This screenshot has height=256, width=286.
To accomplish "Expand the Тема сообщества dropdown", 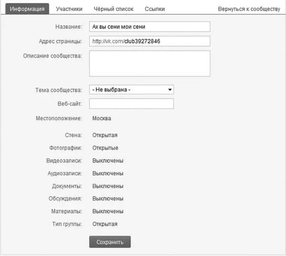I will point(131,90).
